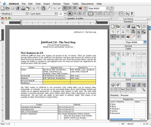Click the Save disk icon in main toolbar

click(13, 8)
